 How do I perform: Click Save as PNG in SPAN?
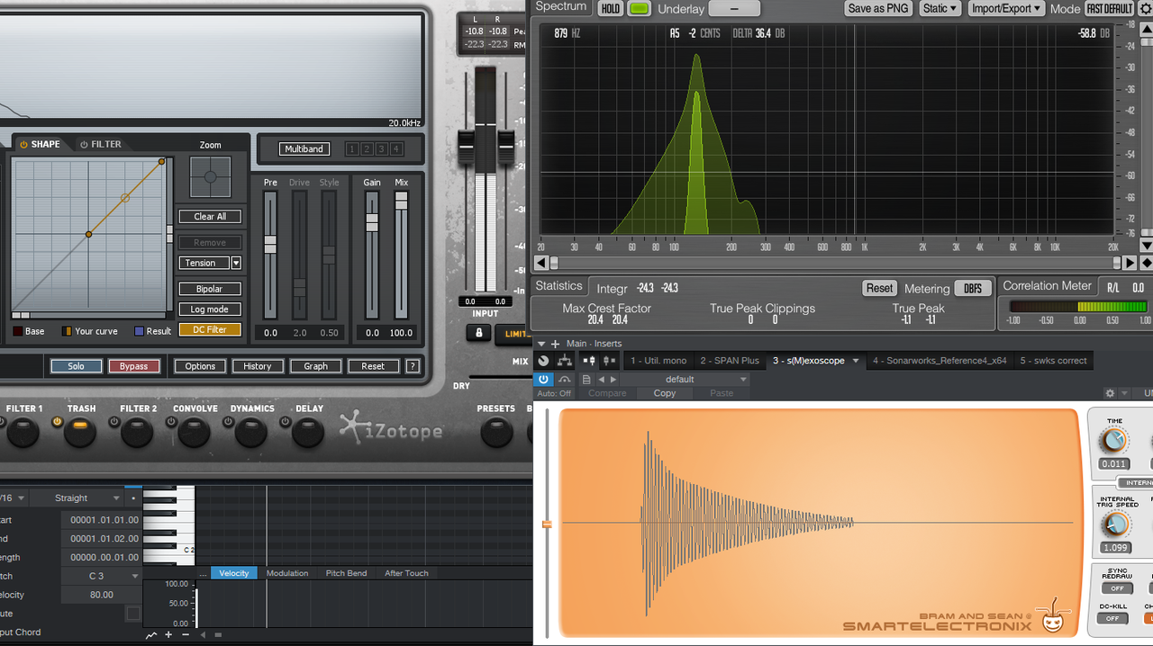click(x=878, y=8)
